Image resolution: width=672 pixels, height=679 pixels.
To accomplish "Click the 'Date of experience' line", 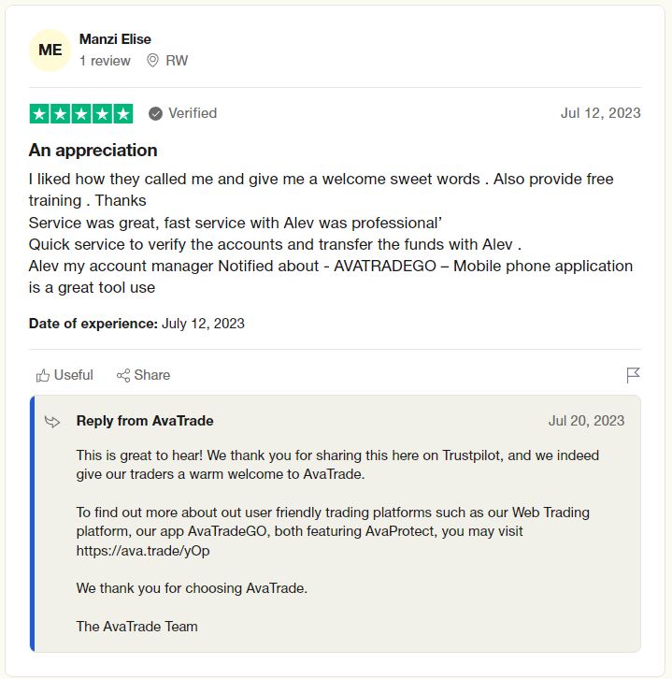I will (x=136, y=324).
